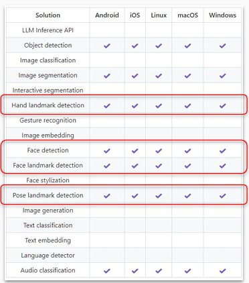Select the Windows column header
Screen dimensions: 249x283
click(222, 15)
